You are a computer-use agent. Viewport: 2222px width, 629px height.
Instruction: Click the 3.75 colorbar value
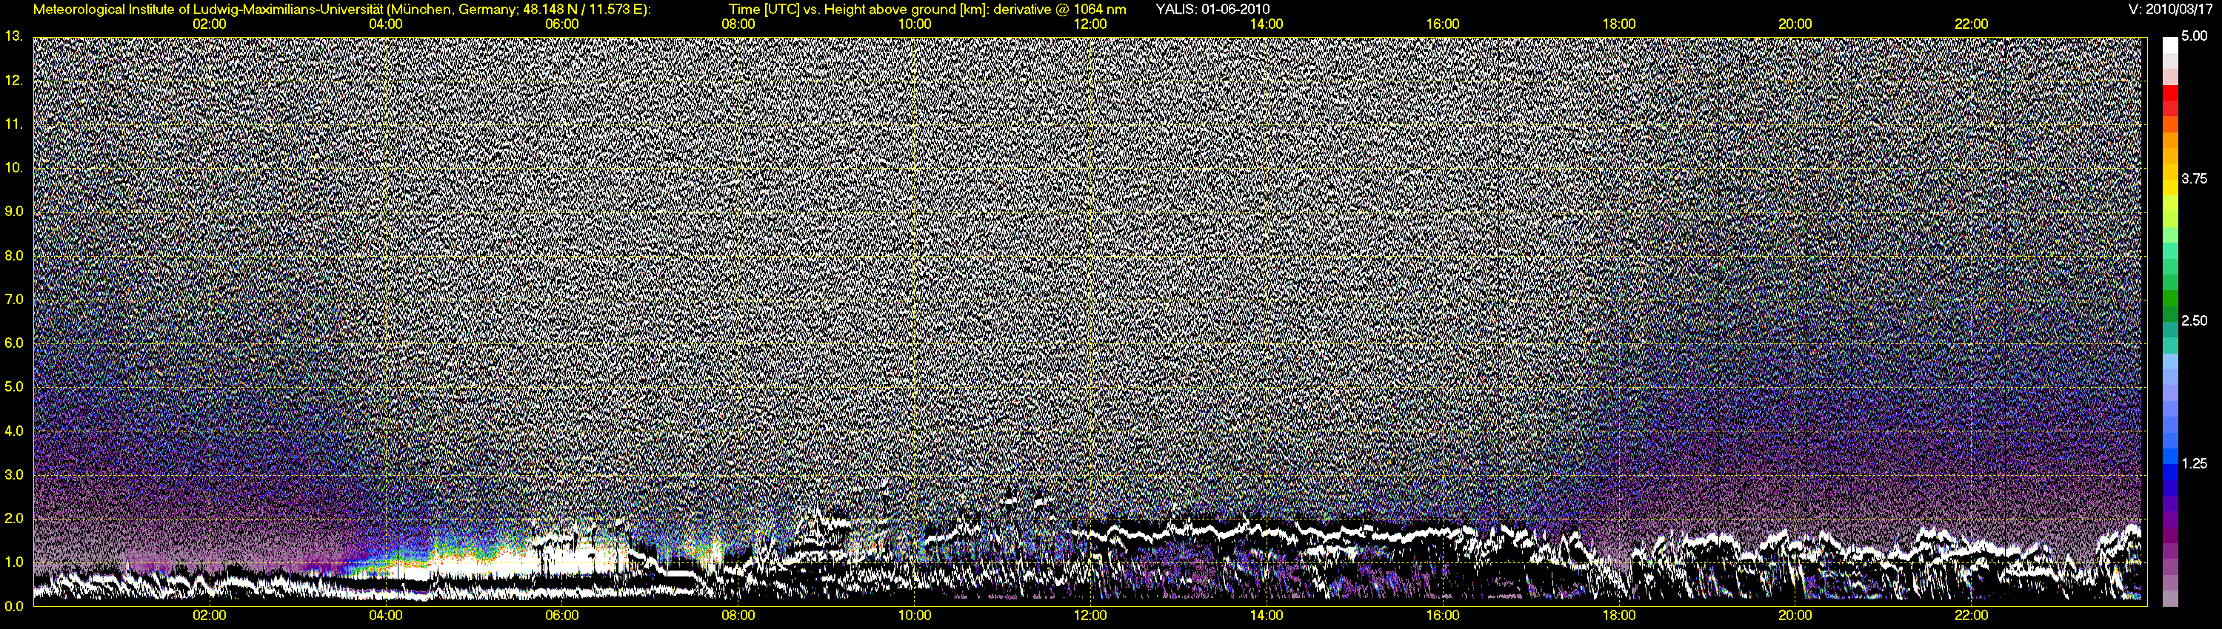tap(2195, 178)
